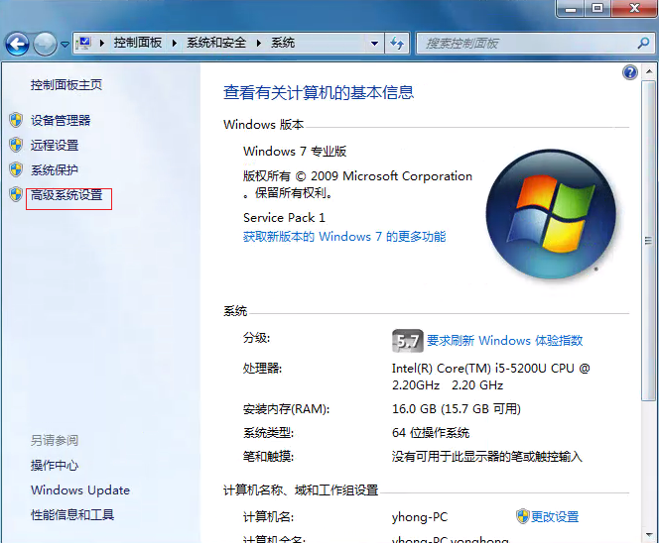
Task: Click the 查看有关计算机的基本信息 heading
Action: (x=319, y=92)
